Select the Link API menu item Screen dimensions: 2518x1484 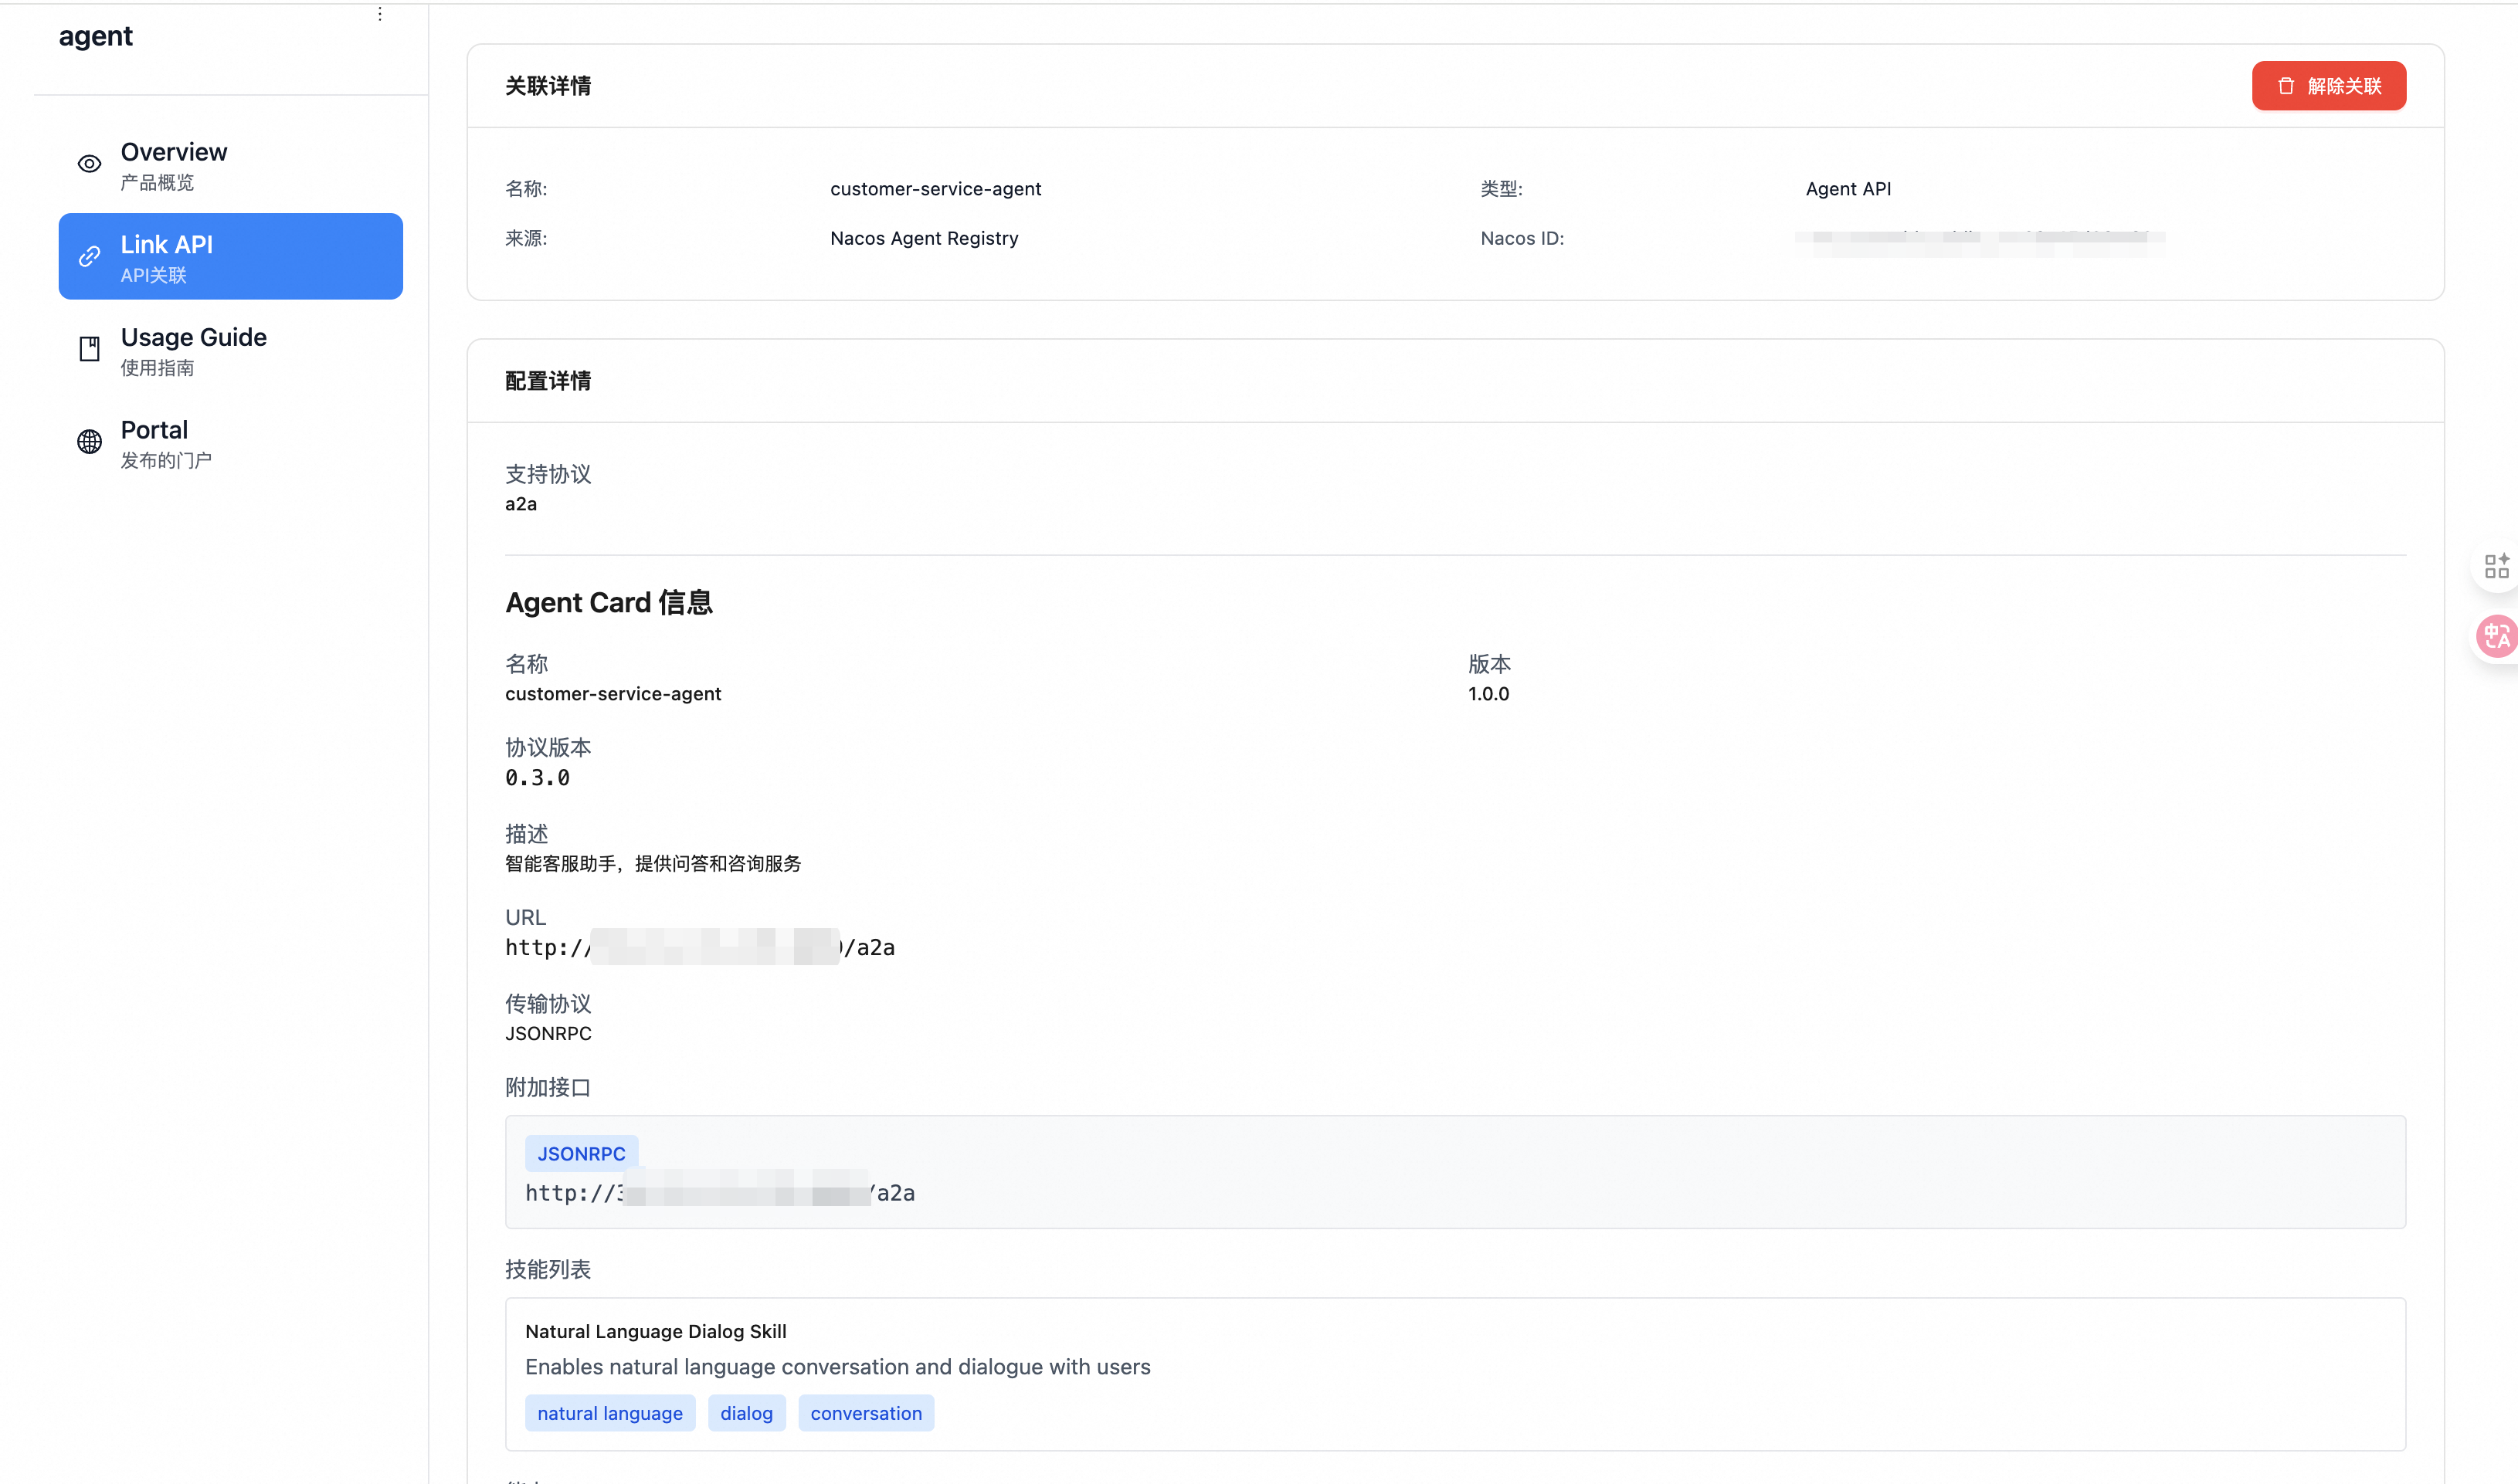tap(230, 257)
